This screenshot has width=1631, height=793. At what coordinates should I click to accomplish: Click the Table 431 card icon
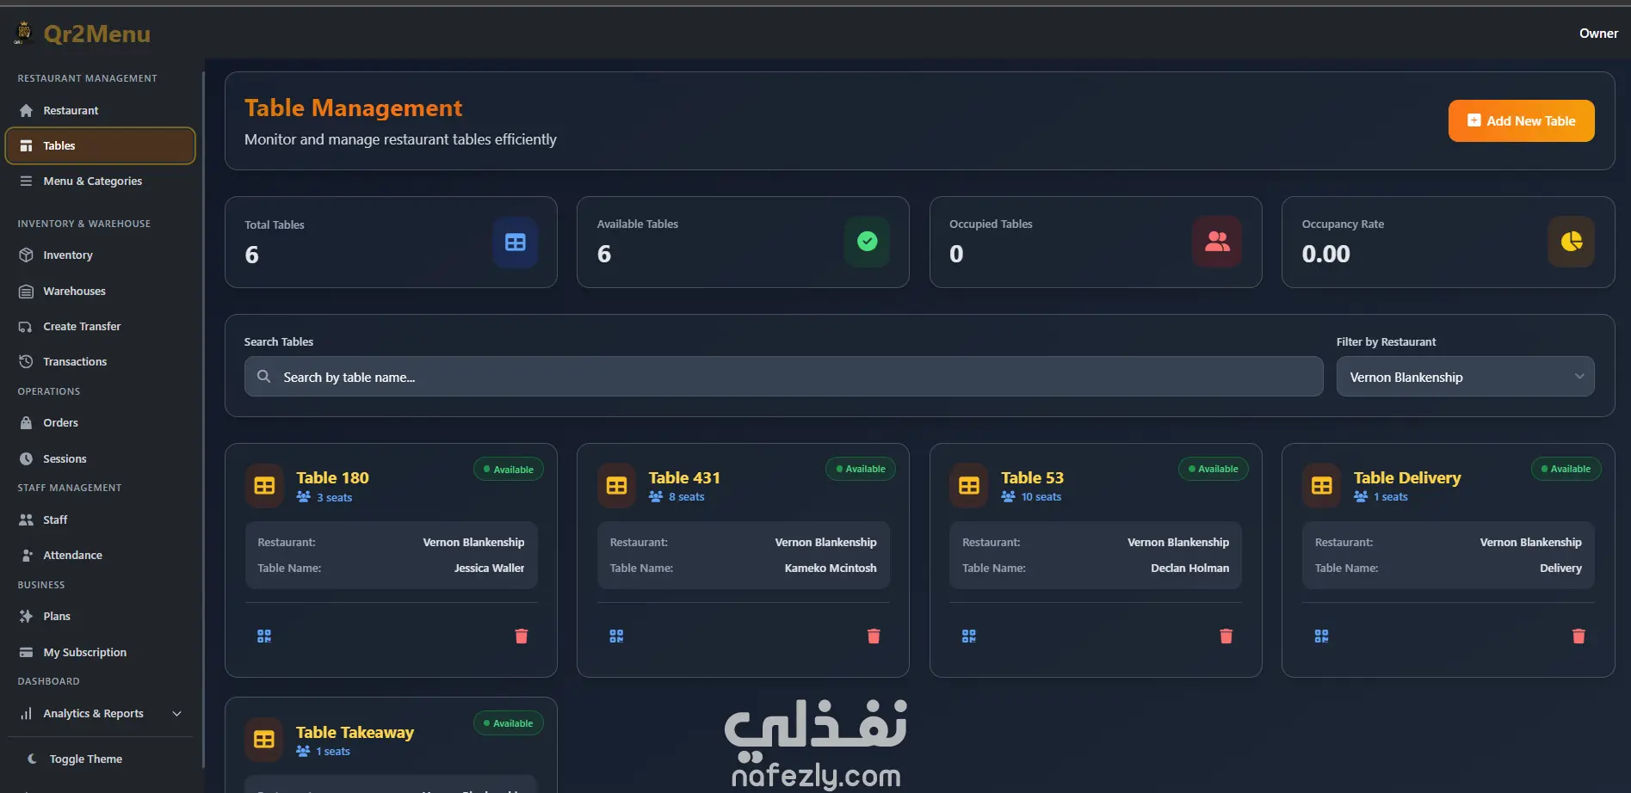point(617,486)
